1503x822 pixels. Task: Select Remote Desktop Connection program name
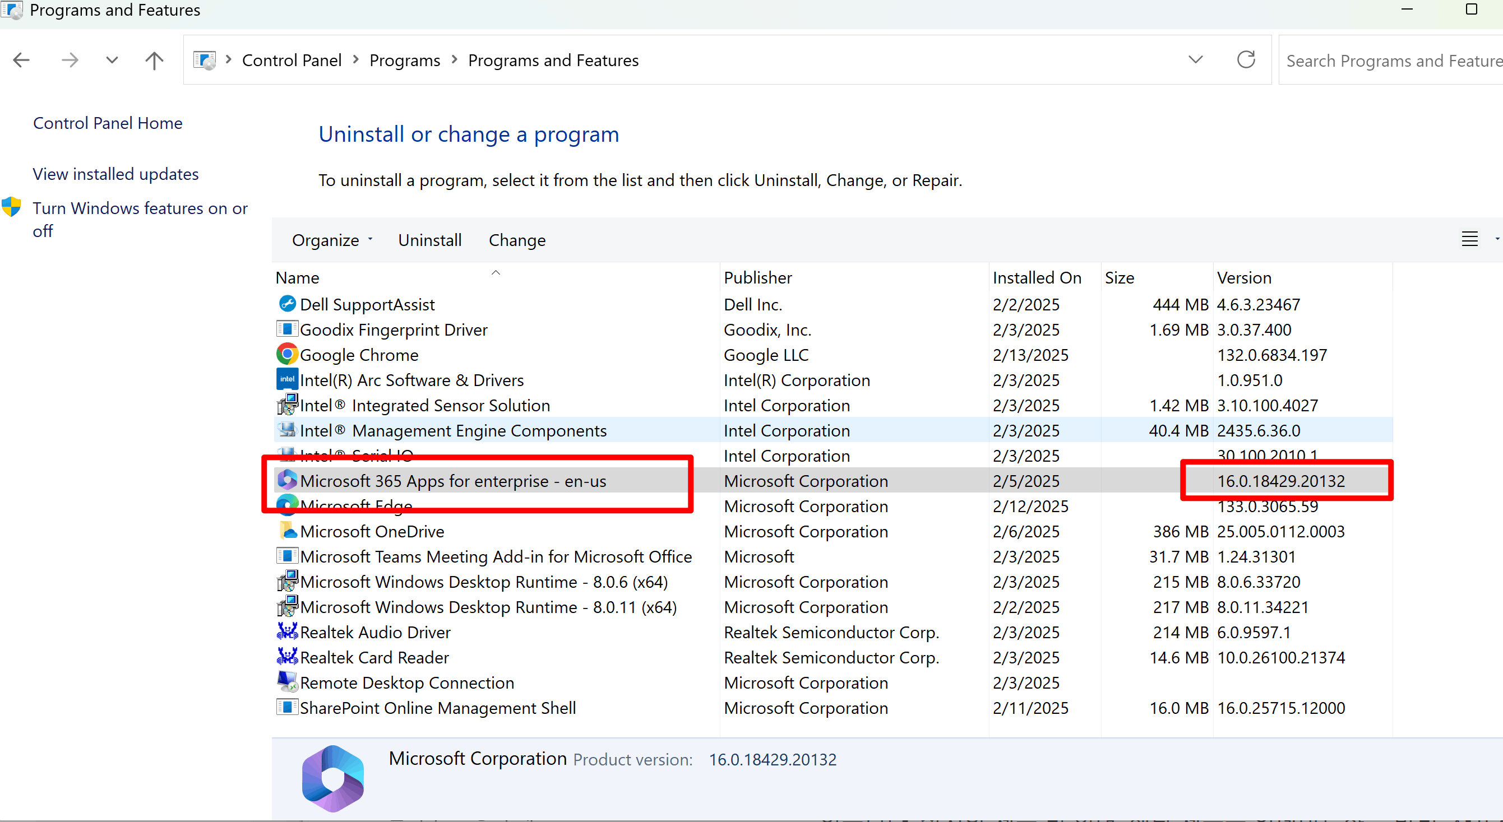click(x=407, y=682)
